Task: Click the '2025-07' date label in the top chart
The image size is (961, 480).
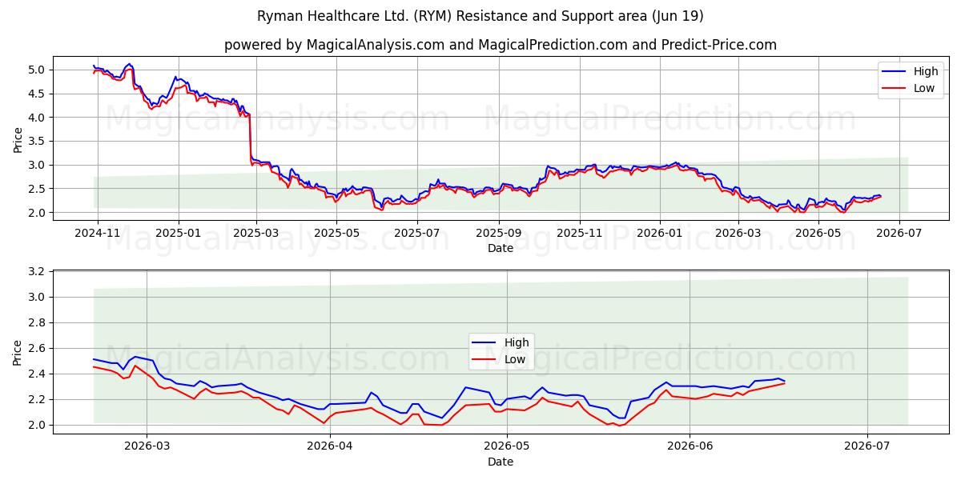Action: tap(417, 234)
